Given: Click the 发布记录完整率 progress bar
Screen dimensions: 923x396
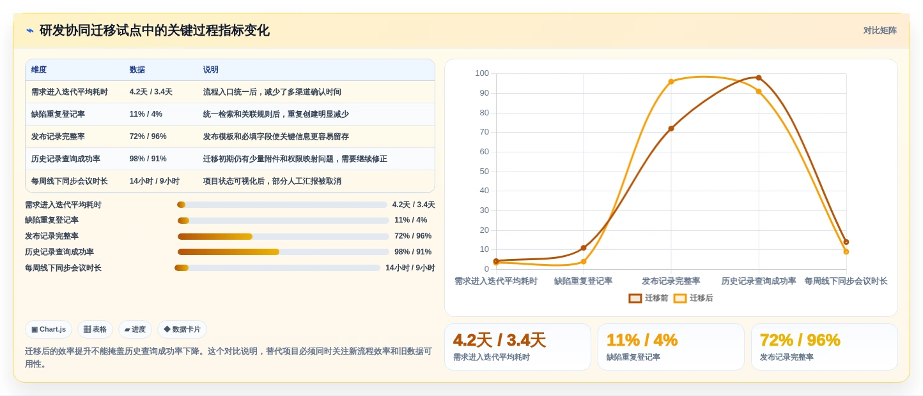Looking at the screenshot, I should pyautogui.click(x=283, y=237).
